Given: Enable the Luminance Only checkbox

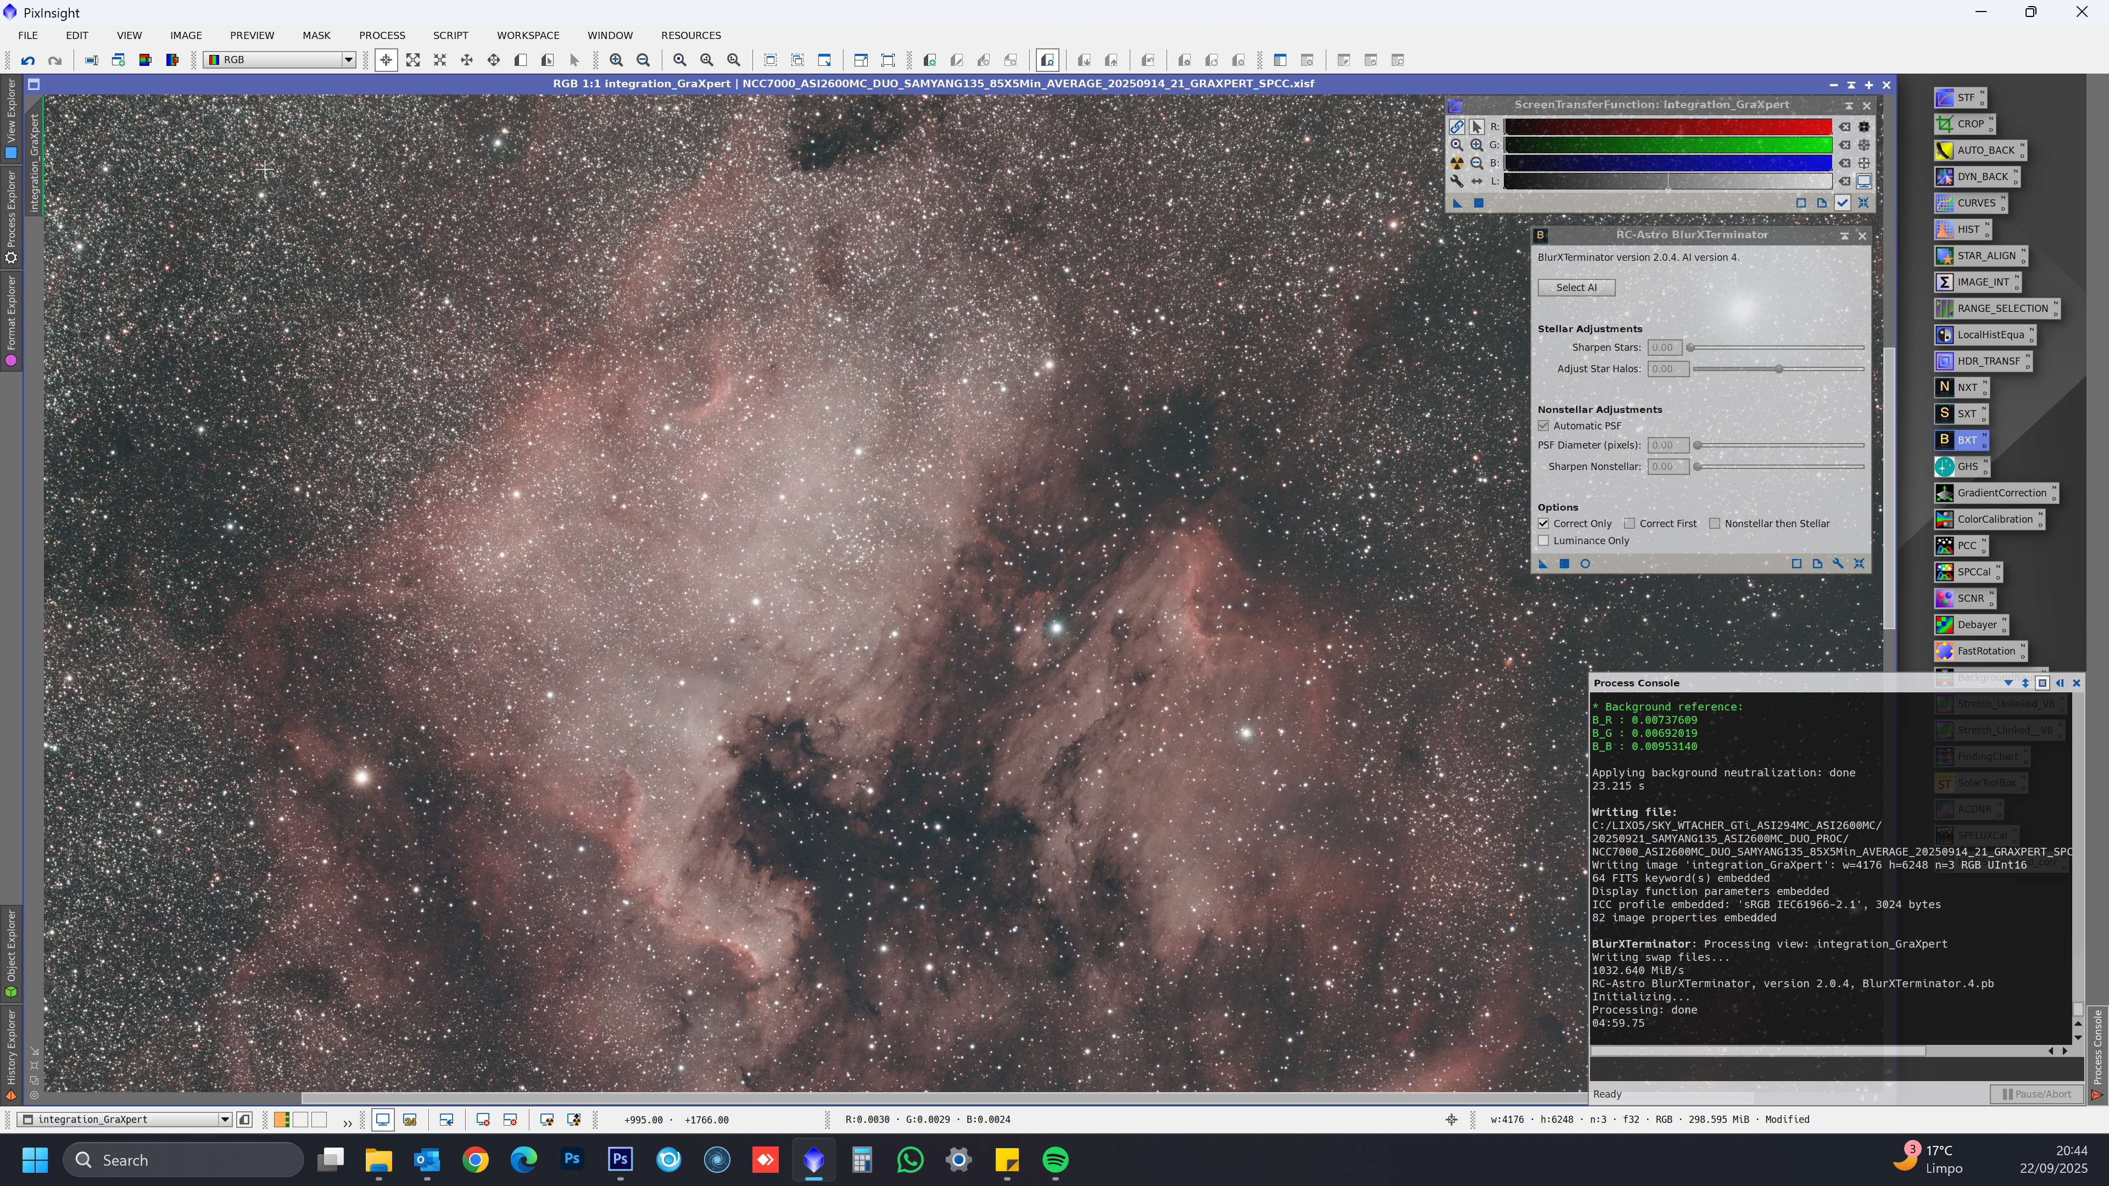Looking at the screenshot, I should [1543, 541].
